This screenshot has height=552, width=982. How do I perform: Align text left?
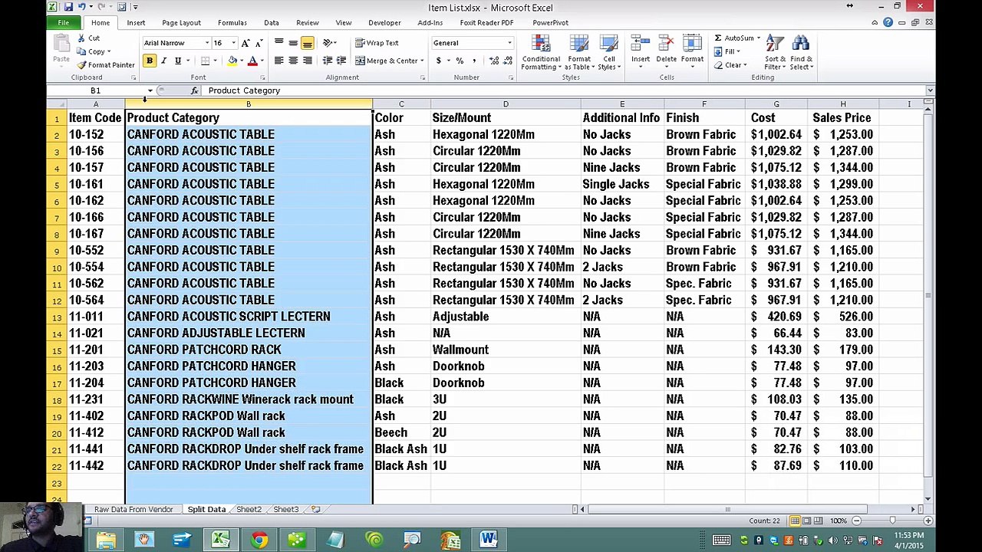click(x=279, y=61)
